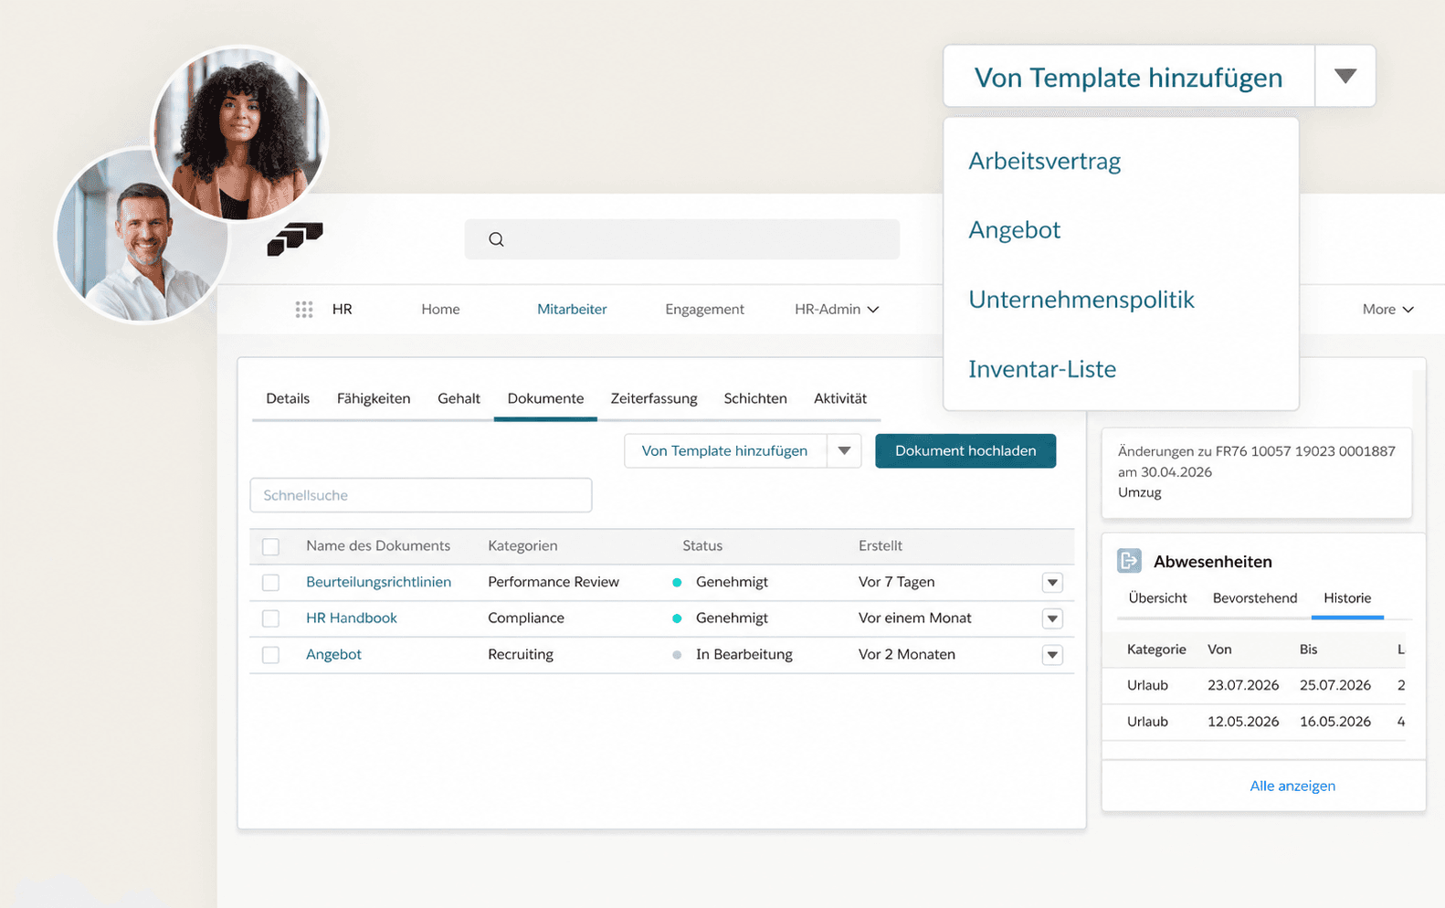Switch to the Zeiterfassung tab

point(654,398)
